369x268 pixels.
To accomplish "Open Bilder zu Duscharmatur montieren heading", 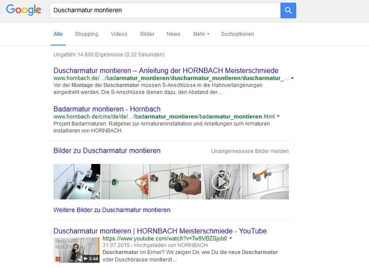I will click(107, 151).
